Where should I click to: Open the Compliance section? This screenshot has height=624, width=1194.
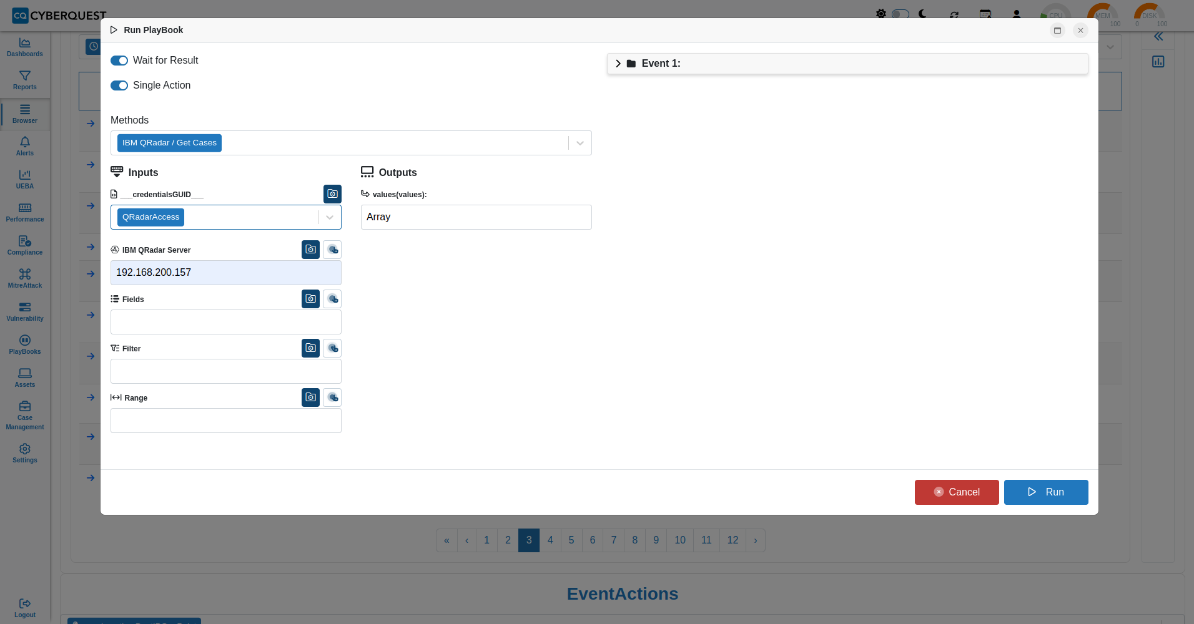(x=25, y=246)
